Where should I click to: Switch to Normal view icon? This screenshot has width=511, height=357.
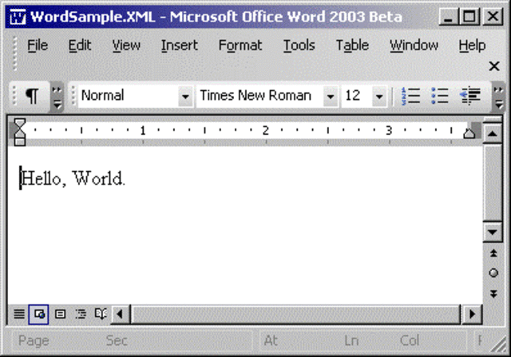[19, 314]
